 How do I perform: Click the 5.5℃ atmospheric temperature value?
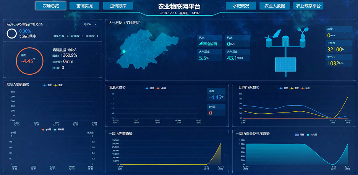click(x=204, y=58)
